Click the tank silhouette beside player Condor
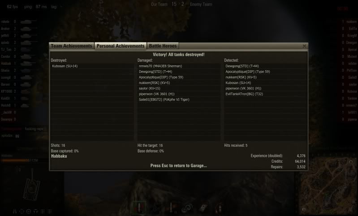The image size is (358, 216). coord(26,56)
